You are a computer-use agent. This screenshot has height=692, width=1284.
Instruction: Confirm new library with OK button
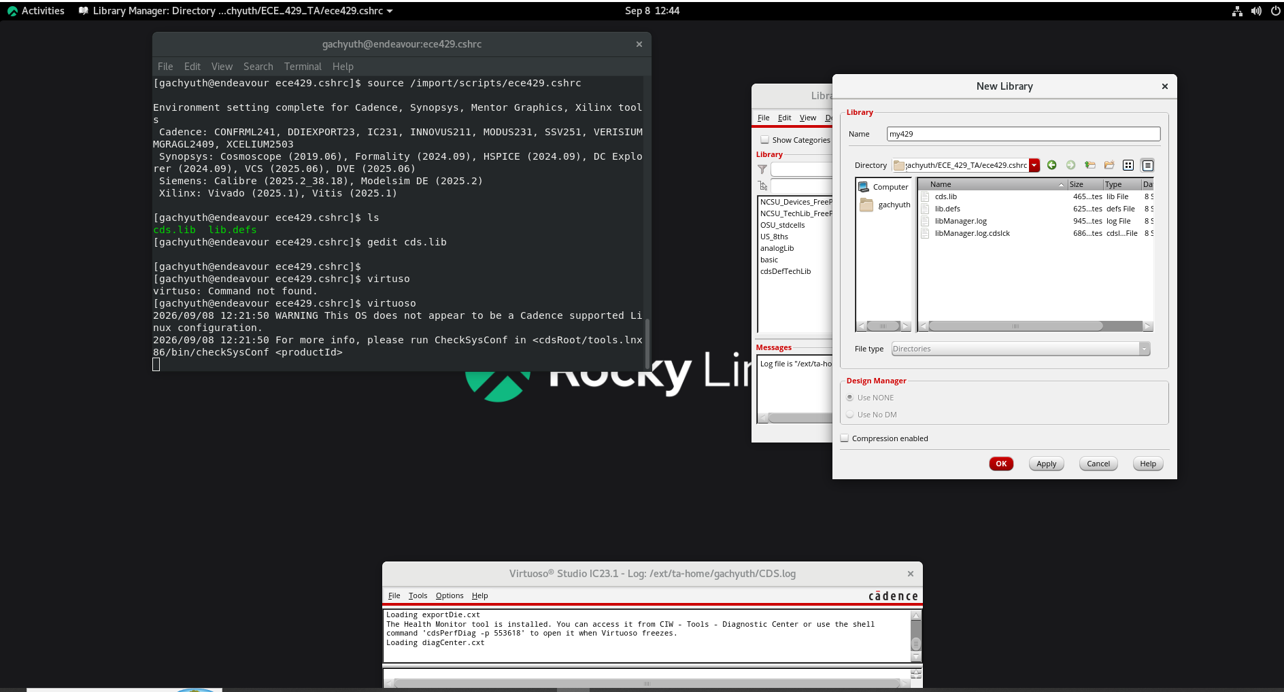point(1001,464)
